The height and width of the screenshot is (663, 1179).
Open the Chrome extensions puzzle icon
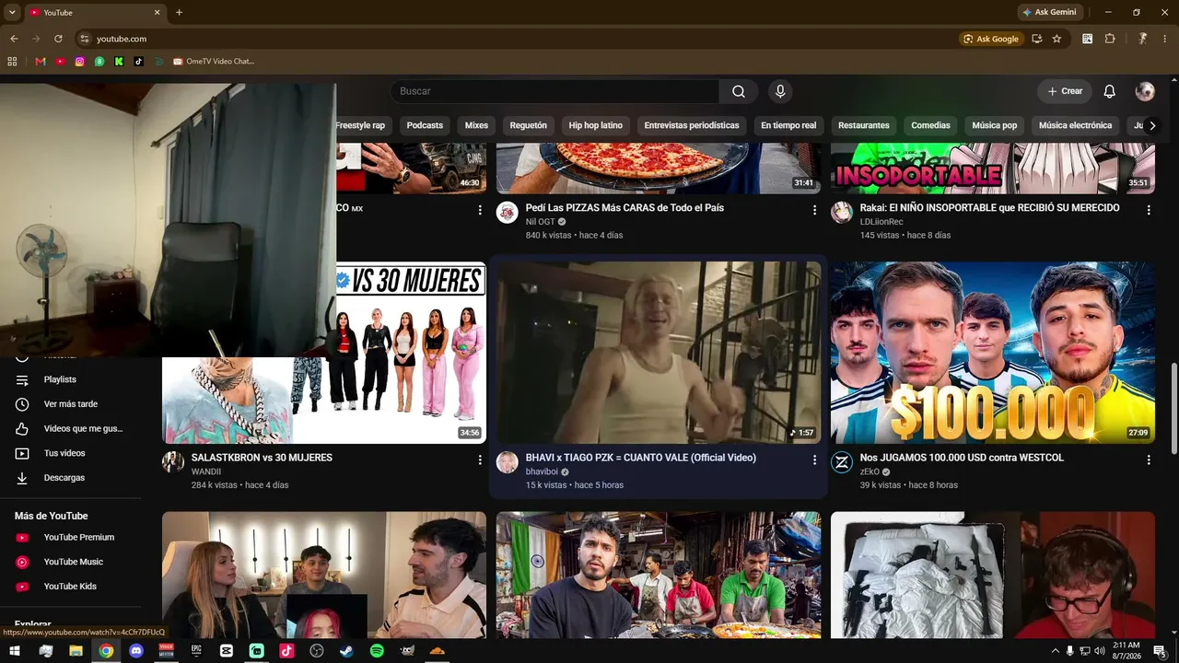[1110, 39]
